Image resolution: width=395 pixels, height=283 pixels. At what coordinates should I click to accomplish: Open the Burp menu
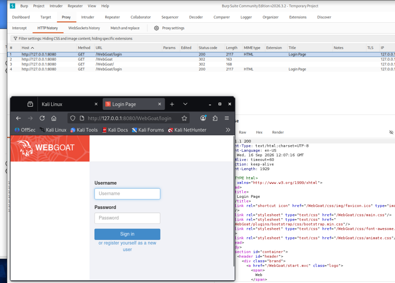tap(24, 6)
